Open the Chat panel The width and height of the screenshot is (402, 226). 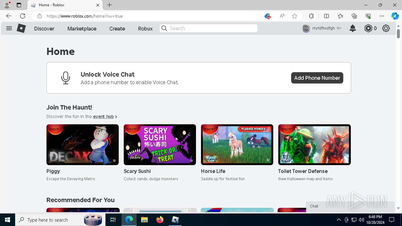(x=350, y=206)
